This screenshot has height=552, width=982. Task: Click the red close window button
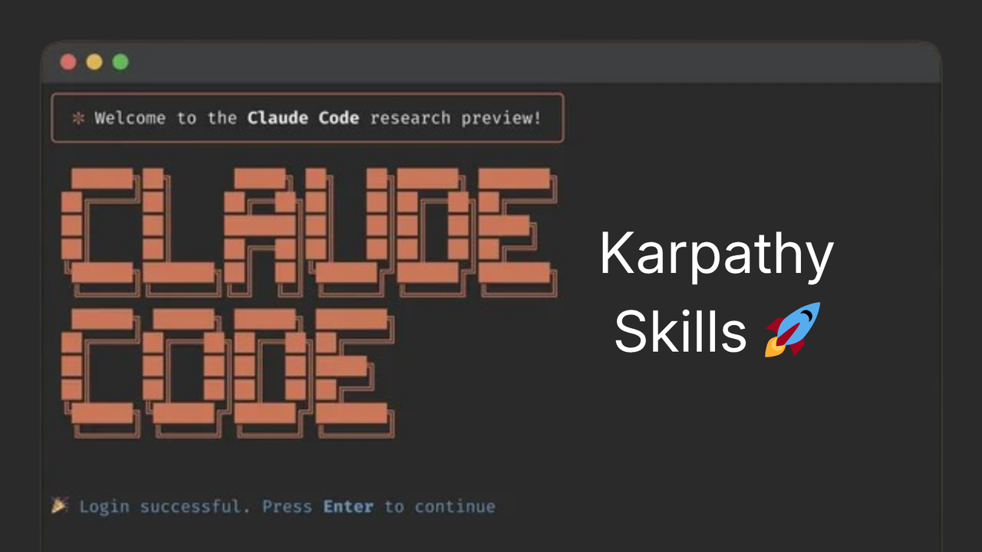[x=68, y=62]
